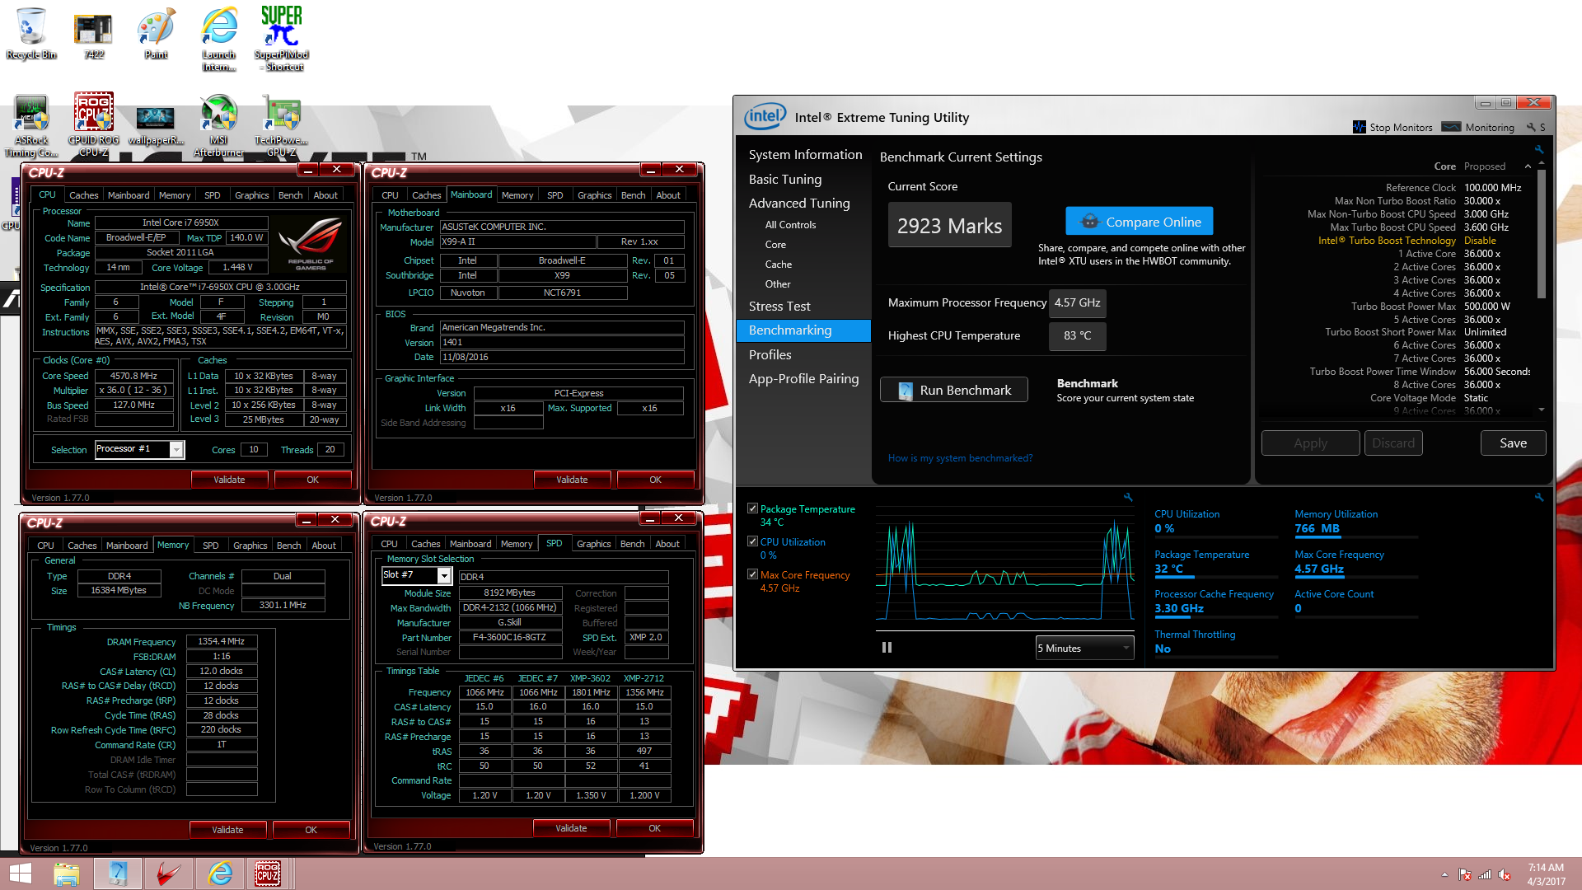
Task: Click the XTU monitoring graph area
Action: click(1006, 569)
